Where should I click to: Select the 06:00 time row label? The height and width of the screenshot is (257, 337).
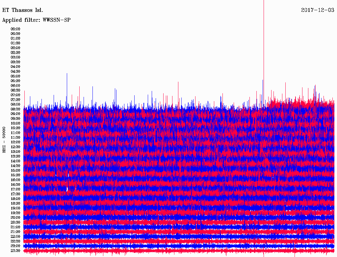coord(15,86)
